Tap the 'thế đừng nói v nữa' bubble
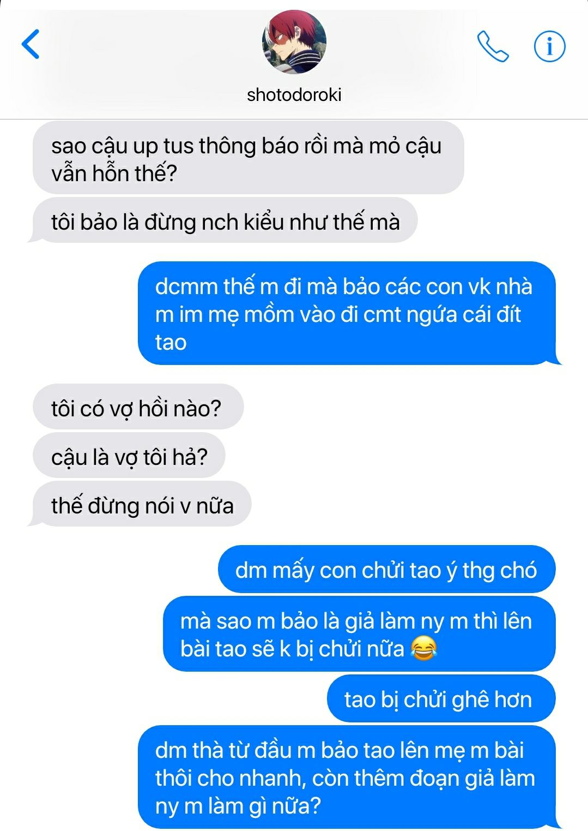The height and width of the screenshot is (831, 588). (x=142, y=505)
